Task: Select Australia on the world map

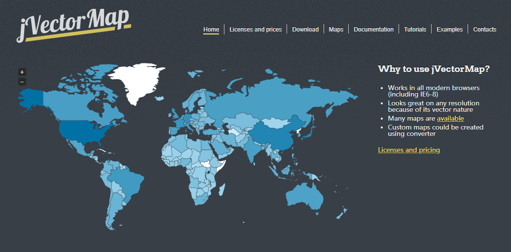Action: 305,197
